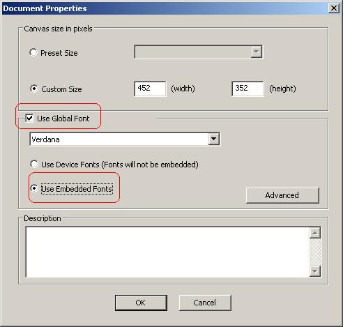
Task: Toggle the Use Global Font checkbox
Action: [29, 118]
